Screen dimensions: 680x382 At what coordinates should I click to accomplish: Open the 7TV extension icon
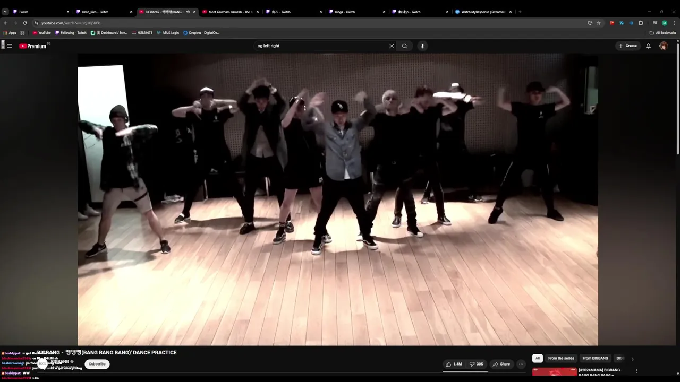622,23
